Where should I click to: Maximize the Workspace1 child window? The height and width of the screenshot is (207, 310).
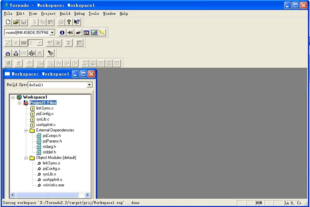[84, 74]
